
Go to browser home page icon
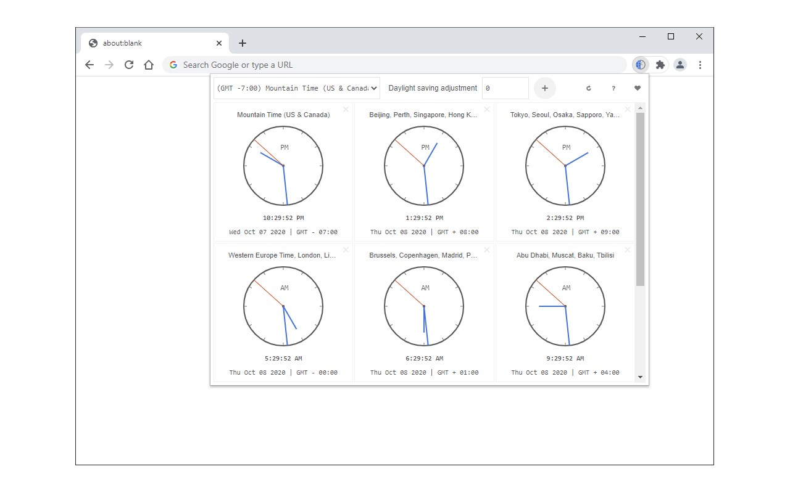point(149,65)
